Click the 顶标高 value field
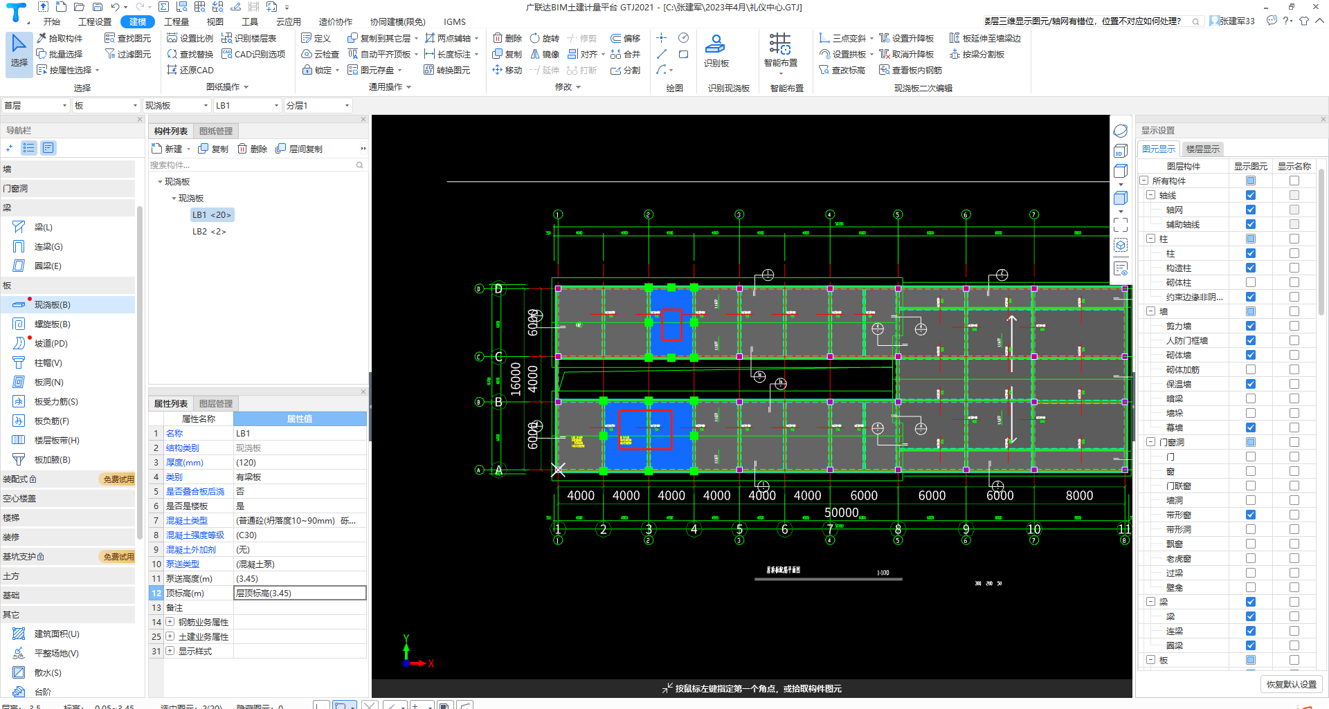Screen dimensions: 1329x709 (300, 593)
